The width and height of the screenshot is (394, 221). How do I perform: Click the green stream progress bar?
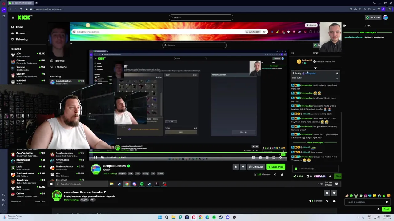pyautogui.click(x=188, y=153)
